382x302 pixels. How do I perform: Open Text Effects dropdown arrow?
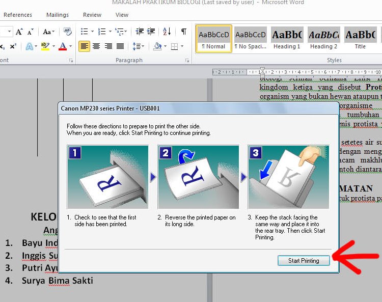pos(36,46)
